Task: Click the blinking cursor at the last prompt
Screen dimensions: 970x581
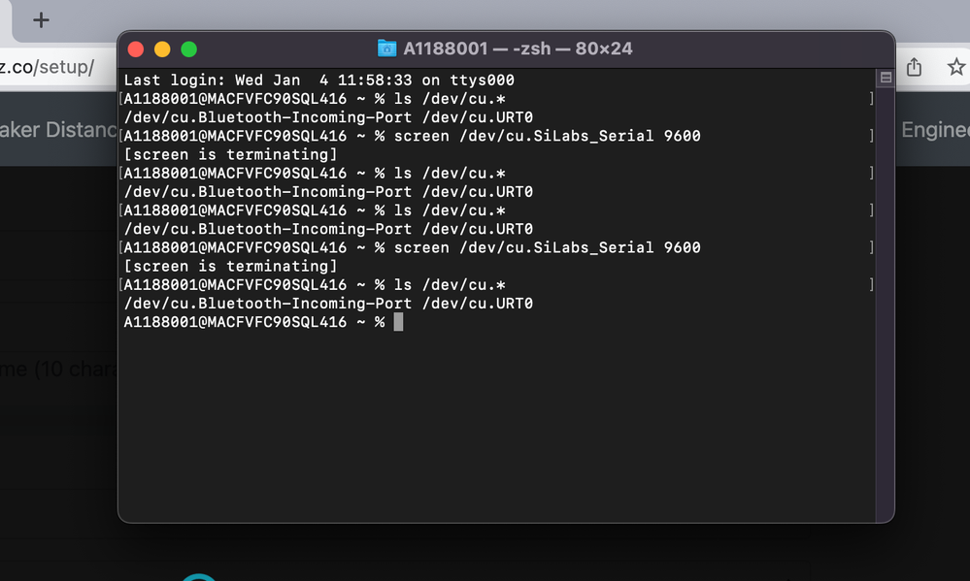Action: [x=398, y=322]
